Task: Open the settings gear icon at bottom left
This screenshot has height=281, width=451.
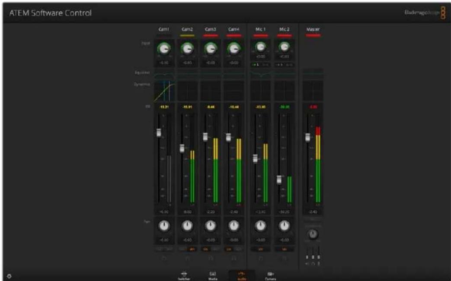Action: coord(9,276)
